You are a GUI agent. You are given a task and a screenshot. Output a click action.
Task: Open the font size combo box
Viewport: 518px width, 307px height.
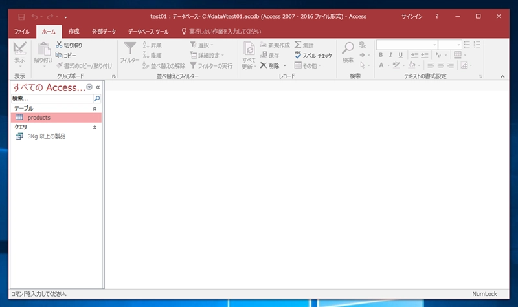(x=450, y=45)
